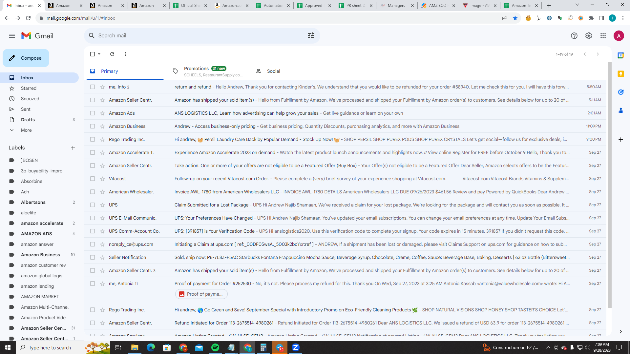The height and width of the screenshot is (354, 630).
Task: Open Zoom from the taskbar
Action: coord(296,347)
